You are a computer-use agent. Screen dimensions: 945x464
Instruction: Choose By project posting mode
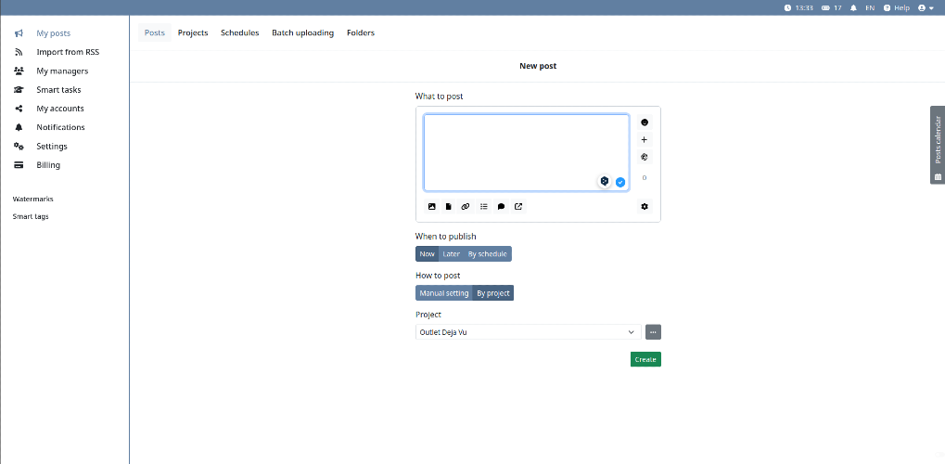click(x=493, y=293)
